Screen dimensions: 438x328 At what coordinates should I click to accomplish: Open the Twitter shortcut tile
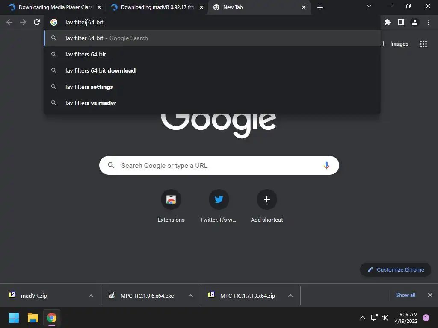[x=219, y=206]
